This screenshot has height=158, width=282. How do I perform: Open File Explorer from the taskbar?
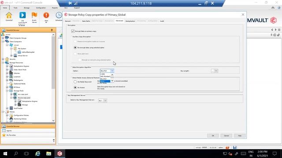[48, 154]
